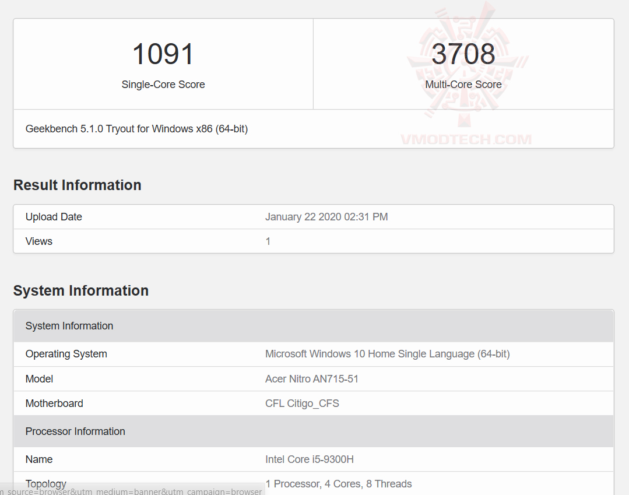Select the views count value 1
Screen dimensions: 629x495
pyautogui.click(x=268, y=241)
